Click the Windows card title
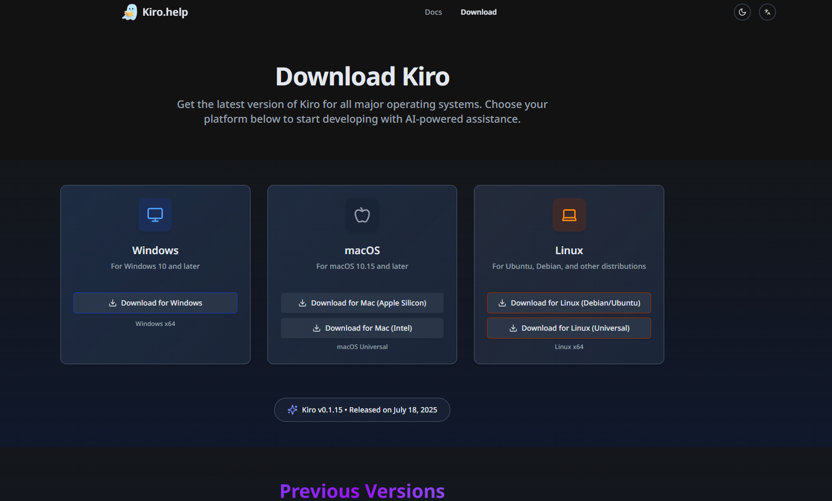832x501 pixels. 155,250
